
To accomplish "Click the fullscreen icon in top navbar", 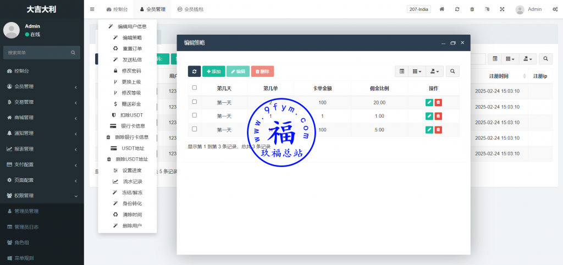I will click(502, 9).
